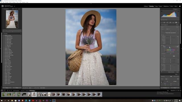This screenshot has width=182, height=102.
Task: Open the cloud sync status icon
Action: click(x=180, y=6)
